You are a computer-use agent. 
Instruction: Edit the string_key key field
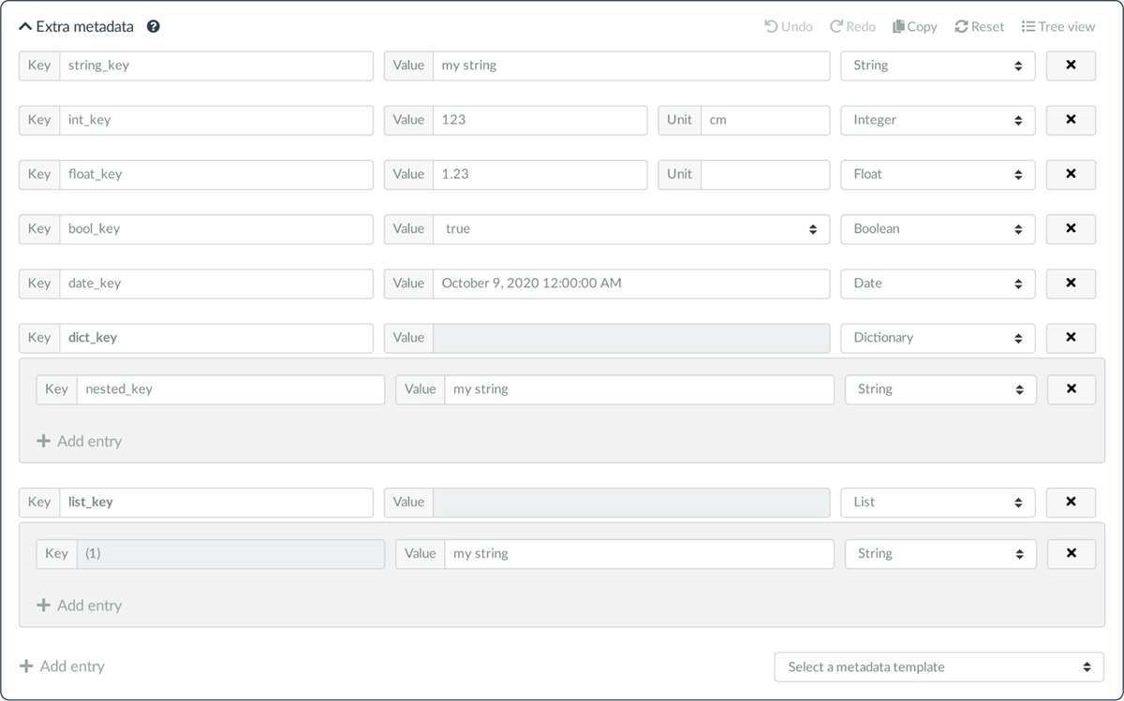(x=216, y=66)
